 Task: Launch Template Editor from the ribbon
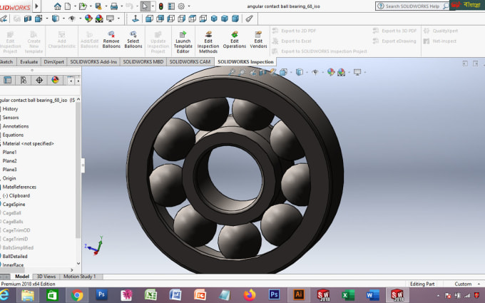(x=183, y=42)
